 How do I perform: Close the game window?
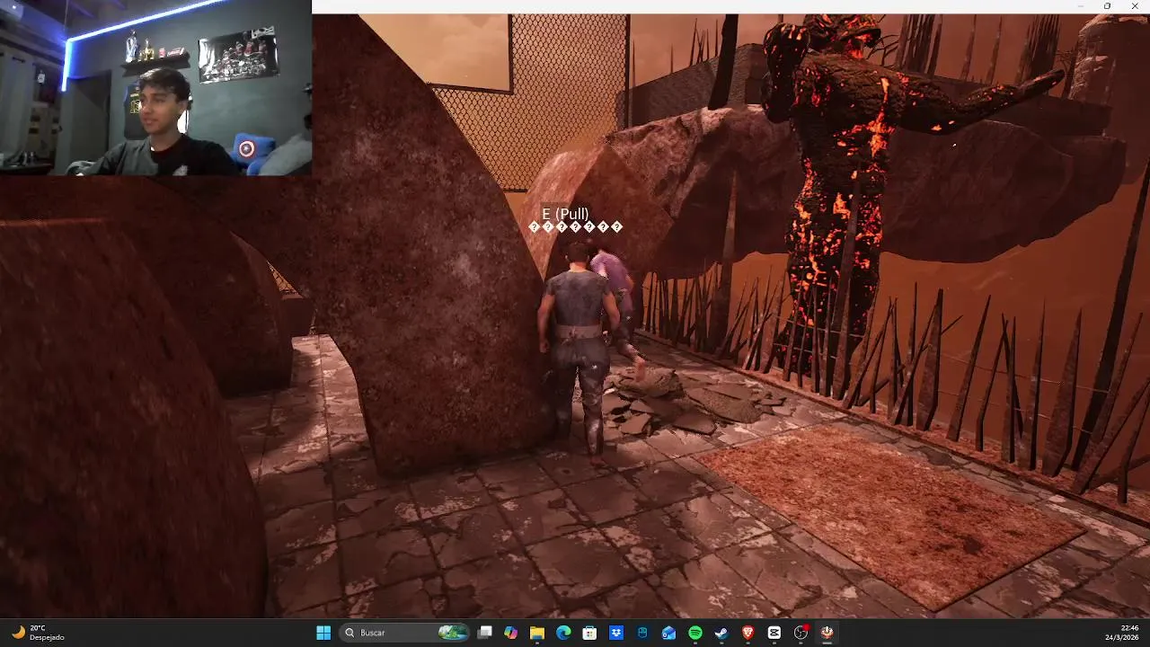(x=1134, y=6)
